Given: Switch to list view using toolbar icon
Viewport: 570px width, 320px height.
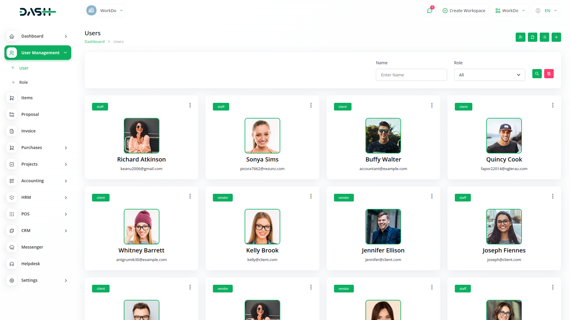Looking at the screenshot, I should click(x=544, y=37).
